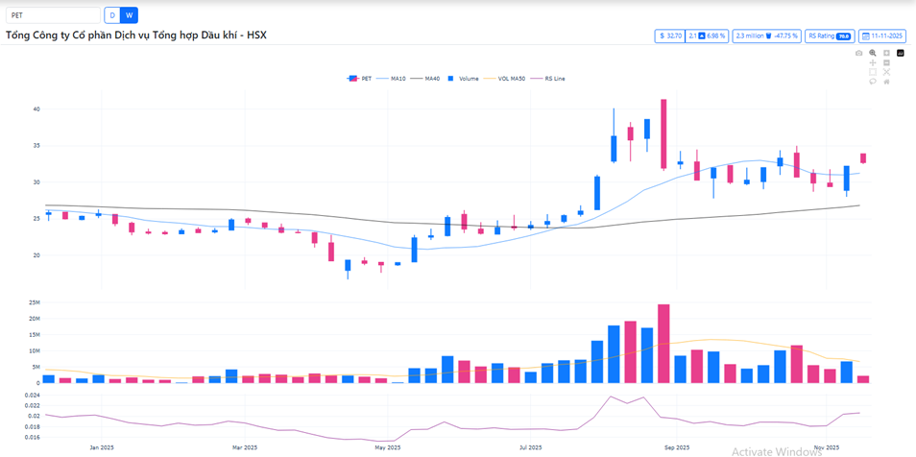
Task: Click the Zoom out minus icon
Action: click(886, 62)
